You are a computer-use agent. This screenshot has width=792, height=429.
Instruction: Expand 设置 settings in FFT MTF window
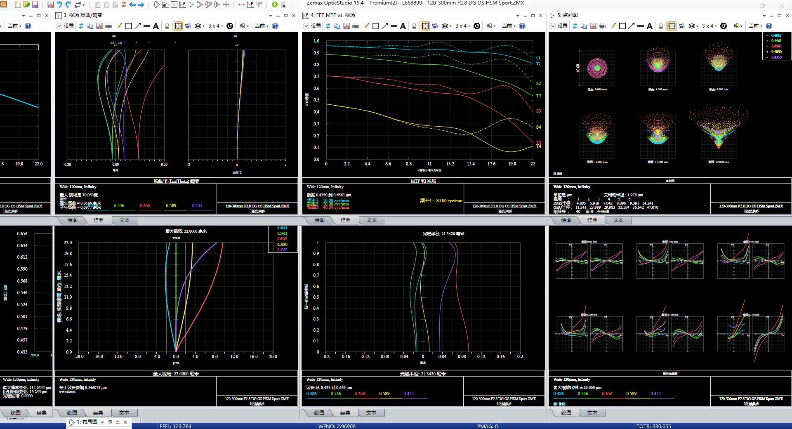[312, 26]
